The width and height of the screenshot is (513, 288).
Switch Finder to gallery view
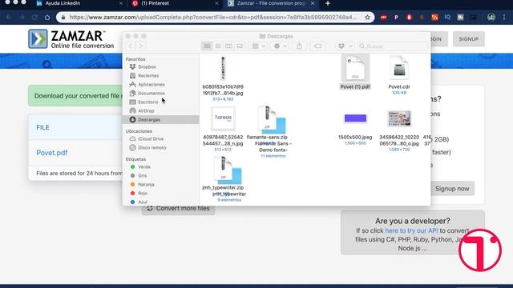coord(240,46)
